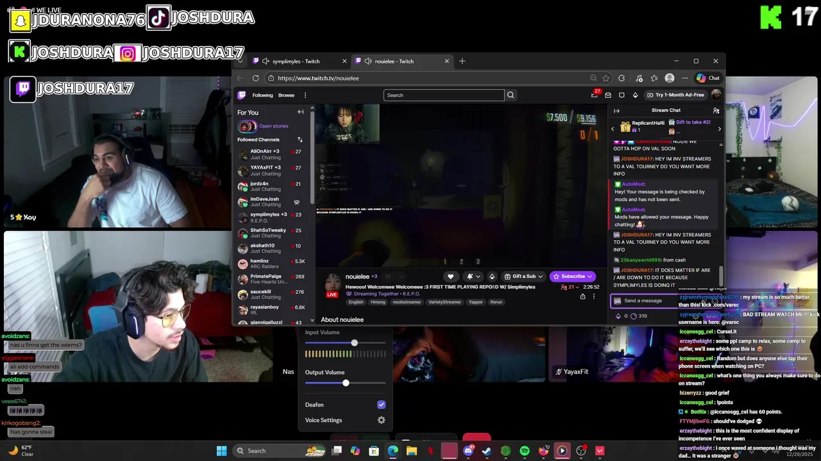Screen dimensions: 821x461
Task: Open Twitch Prime loot notifications with badge 27
Action: click(x=595, y=95)
